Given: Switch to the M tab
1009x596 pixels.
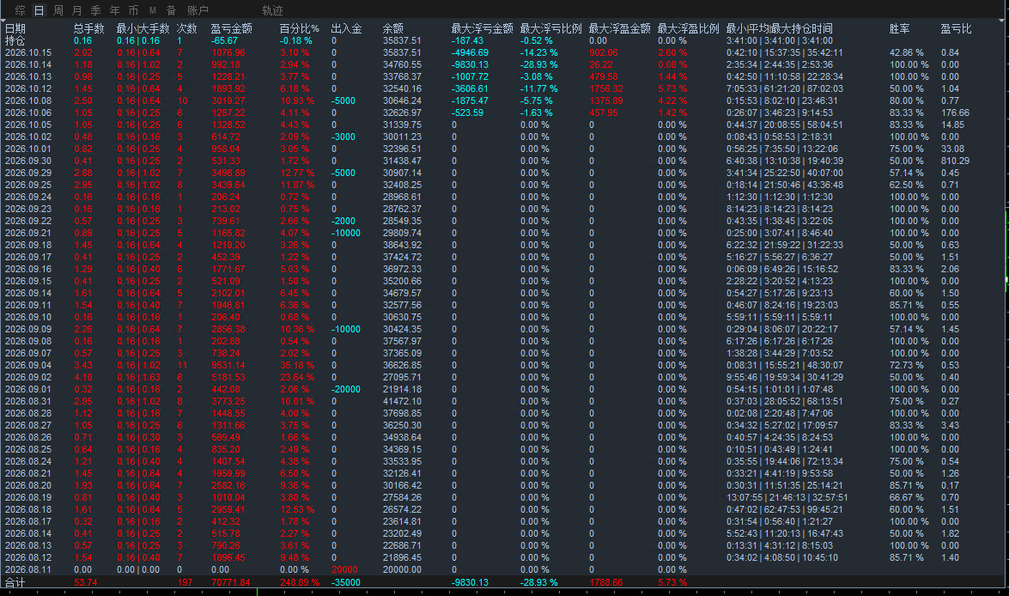Looking at the screenshot, I should click(x=153, y=10).
